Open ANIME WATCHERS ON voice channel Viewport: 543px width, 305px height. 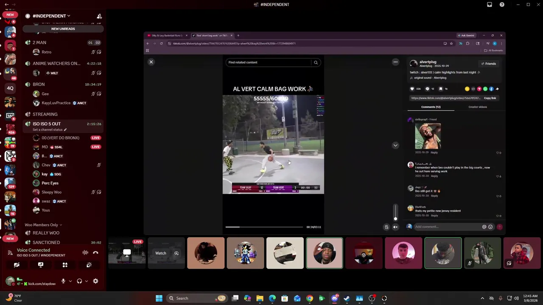click(63, 64)
